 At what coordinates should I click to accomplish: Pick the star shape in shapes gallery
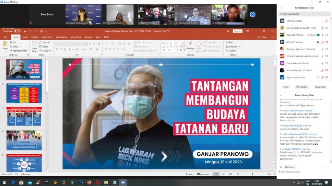pyautogui.click(x=181, y=50)
